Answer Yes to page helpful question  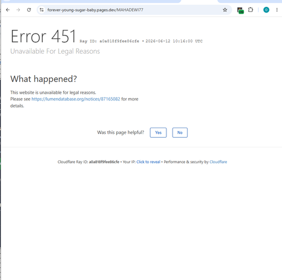[x=158, y=133]
